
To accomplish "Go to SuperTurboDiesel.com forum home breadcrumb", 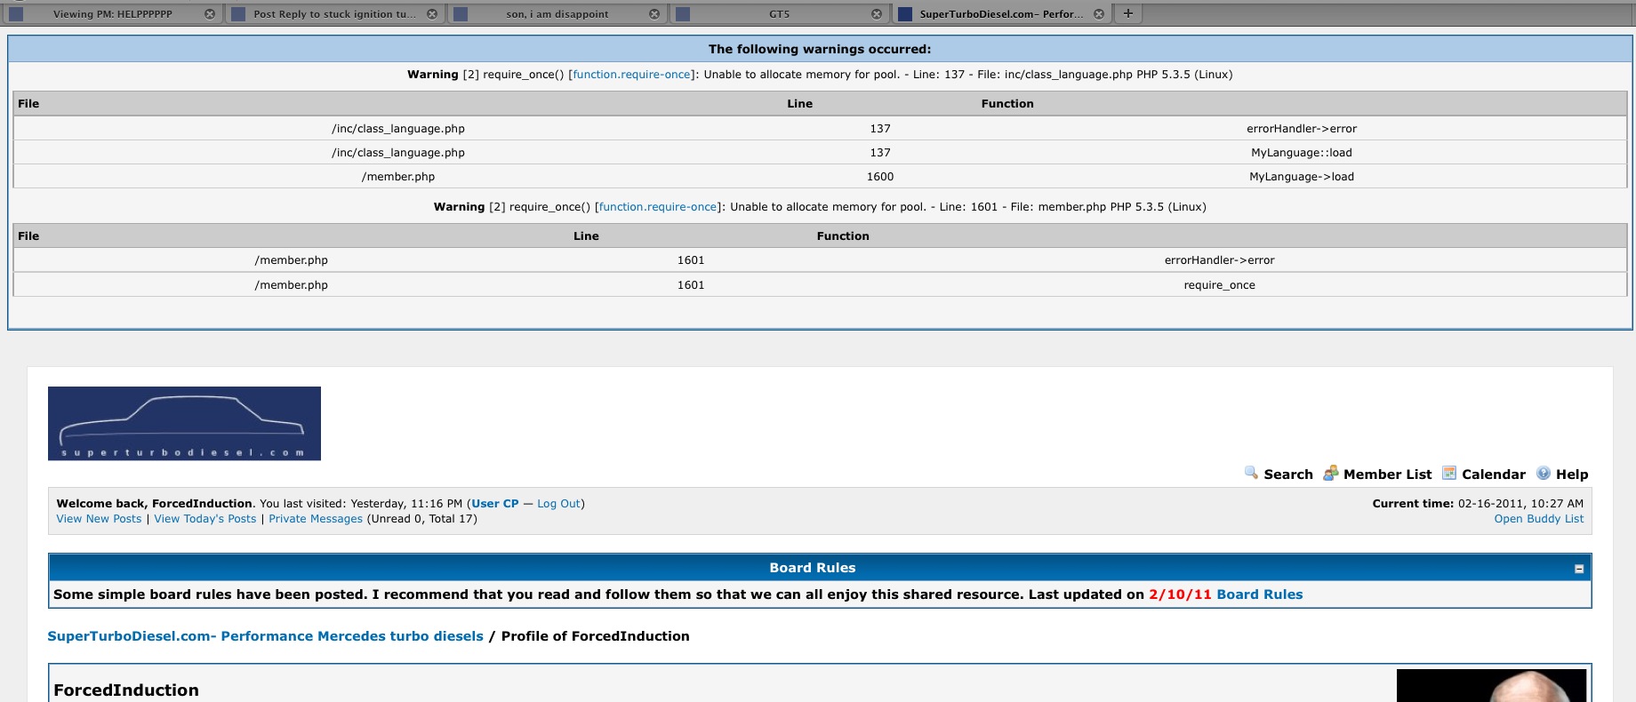I will [266, 636].
